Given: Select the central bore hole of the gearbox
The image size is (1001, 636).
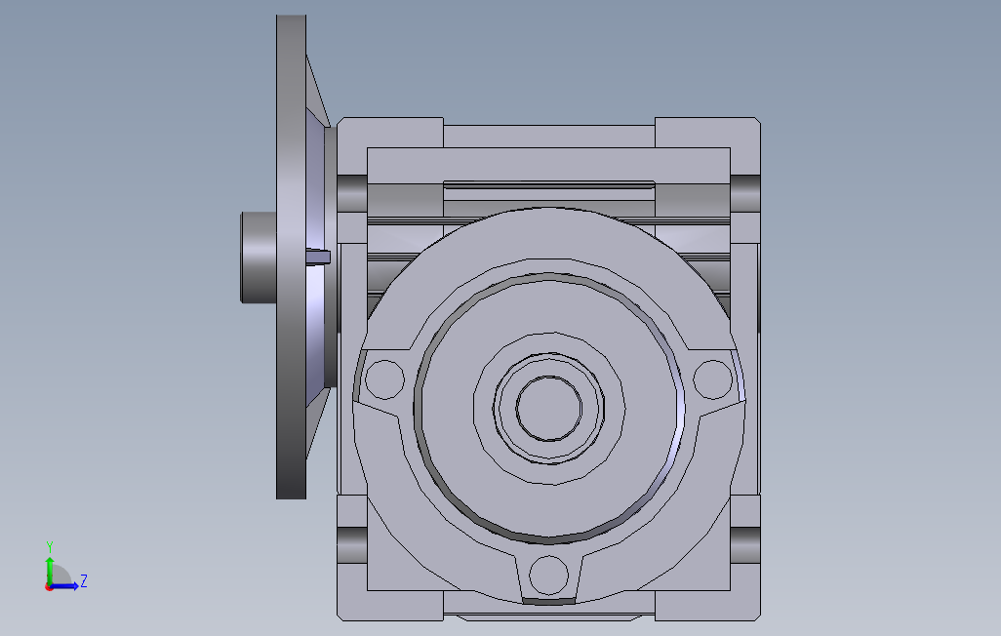Looking at the screenshot, I should [x=549, y=409].
